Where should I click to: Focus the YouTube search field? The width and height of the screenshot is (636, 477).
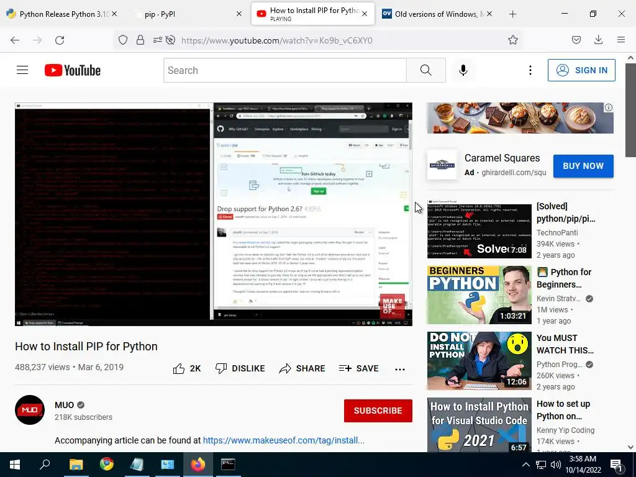coord(284,70)
